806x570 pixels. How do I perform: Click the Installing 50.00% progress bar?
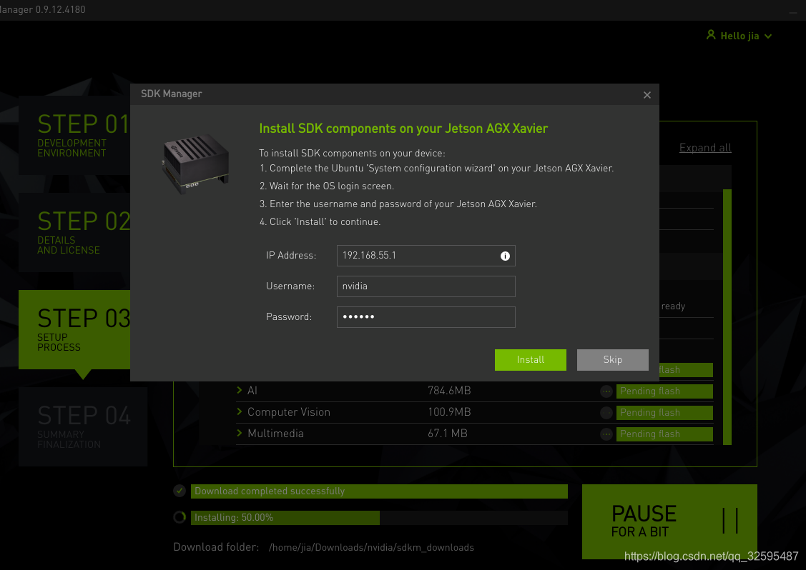click(379, 518)
